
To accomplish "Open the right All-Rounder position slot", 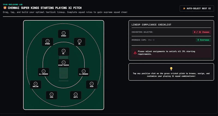I will click(84, 72).
